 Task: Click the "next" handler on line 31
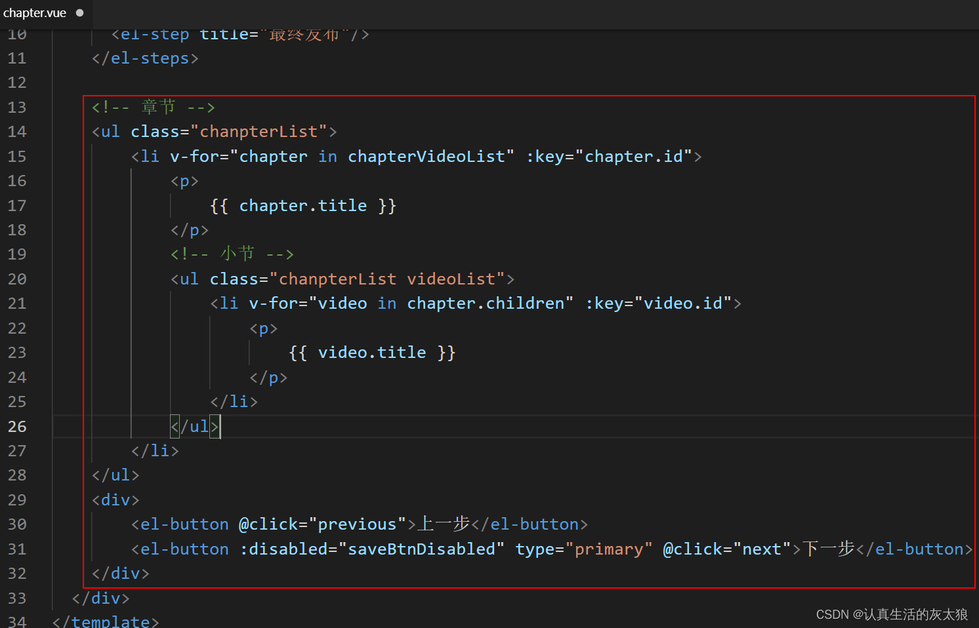click(x=762, y=549)
